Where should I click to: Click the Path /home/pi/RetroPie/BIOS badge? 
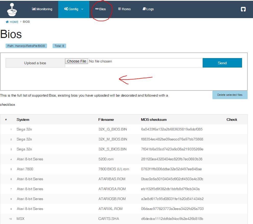coord(26,46)
